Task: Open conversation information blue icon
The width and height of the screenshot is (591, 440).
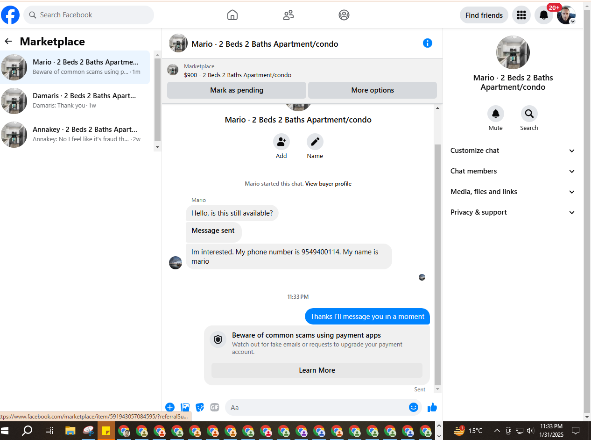Action: pyautogui.click(x=428, y=43)
